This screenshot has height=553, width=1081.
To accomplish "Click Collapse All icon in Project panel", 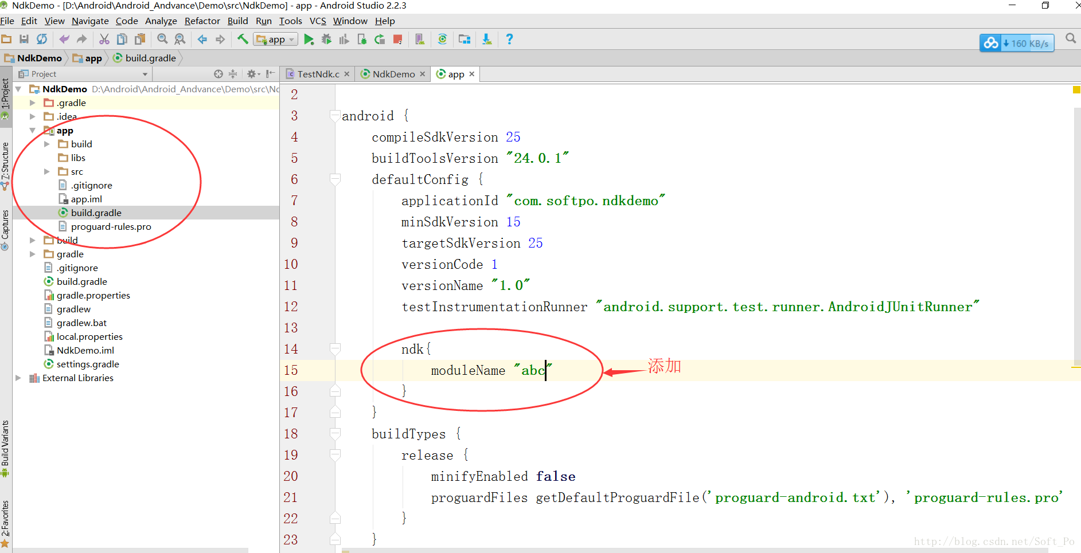I will coord(233,74).
